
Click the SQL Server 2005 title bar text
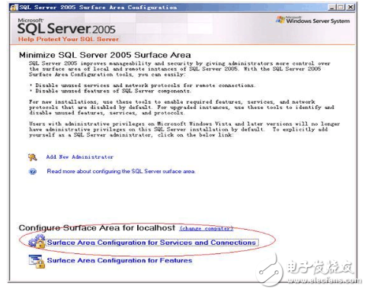point(98,8)
